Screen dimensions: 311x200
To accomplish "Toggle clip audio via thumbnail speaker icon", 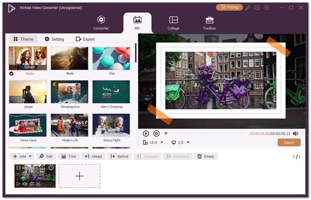I will (25, 184).
